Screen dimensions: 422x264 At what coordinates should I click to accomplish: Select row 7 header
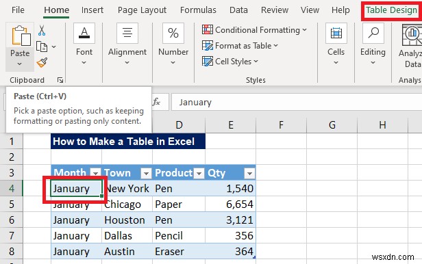coord(11,235)
